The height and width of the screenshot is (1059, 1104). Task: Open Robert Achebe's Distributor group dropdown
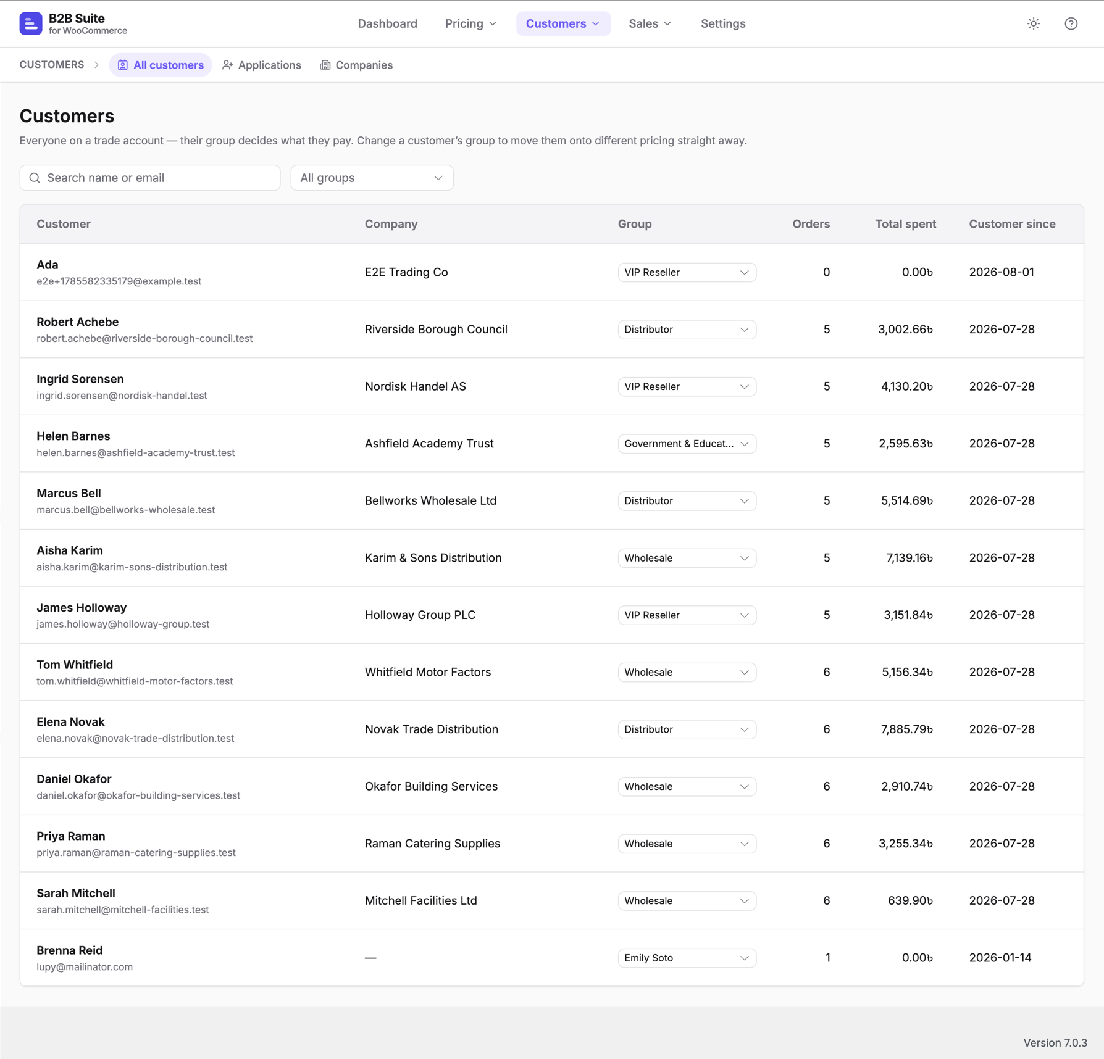(x=687, y=330)
